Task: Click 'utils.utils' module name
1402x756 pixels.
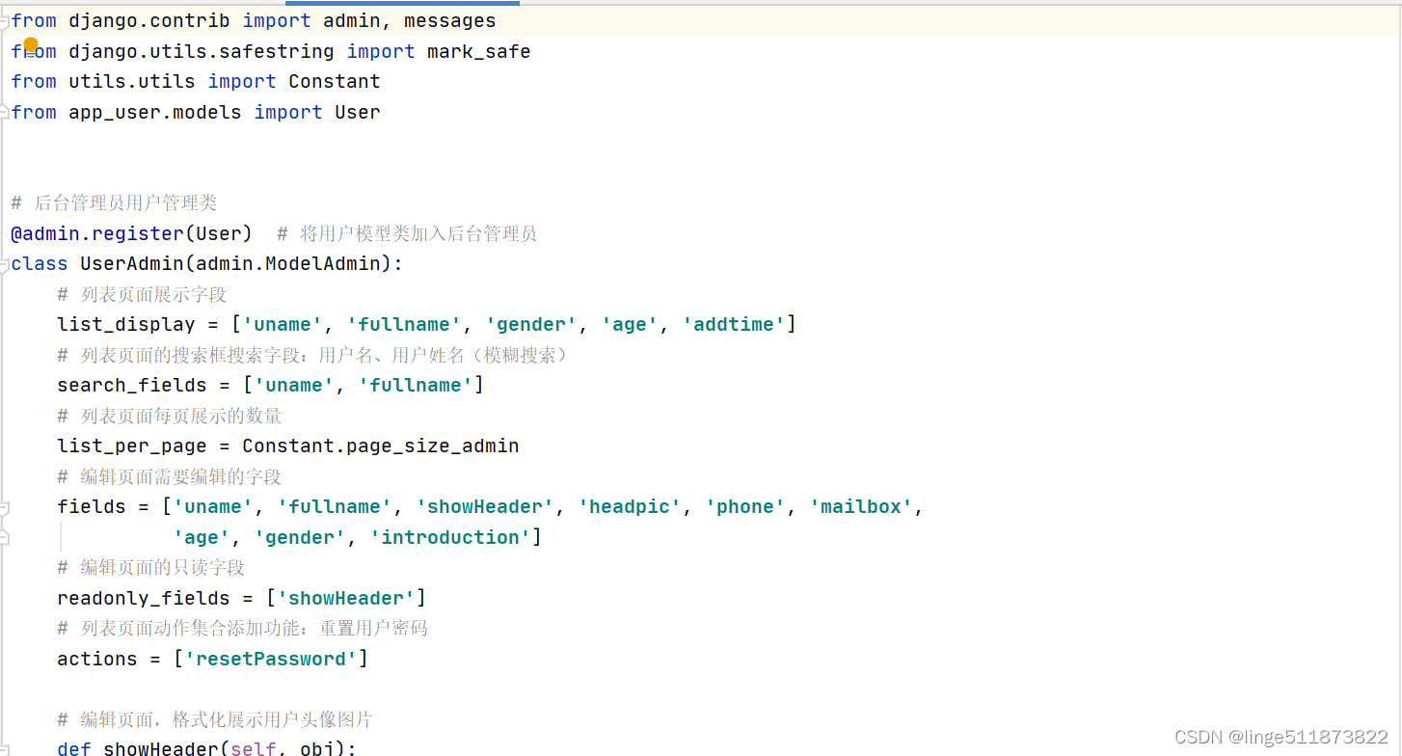Action: click(x=132, y=81)
